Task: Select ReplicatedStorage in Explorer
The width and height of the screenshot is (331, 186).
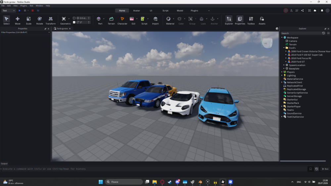Action: (x=296, y=89)
